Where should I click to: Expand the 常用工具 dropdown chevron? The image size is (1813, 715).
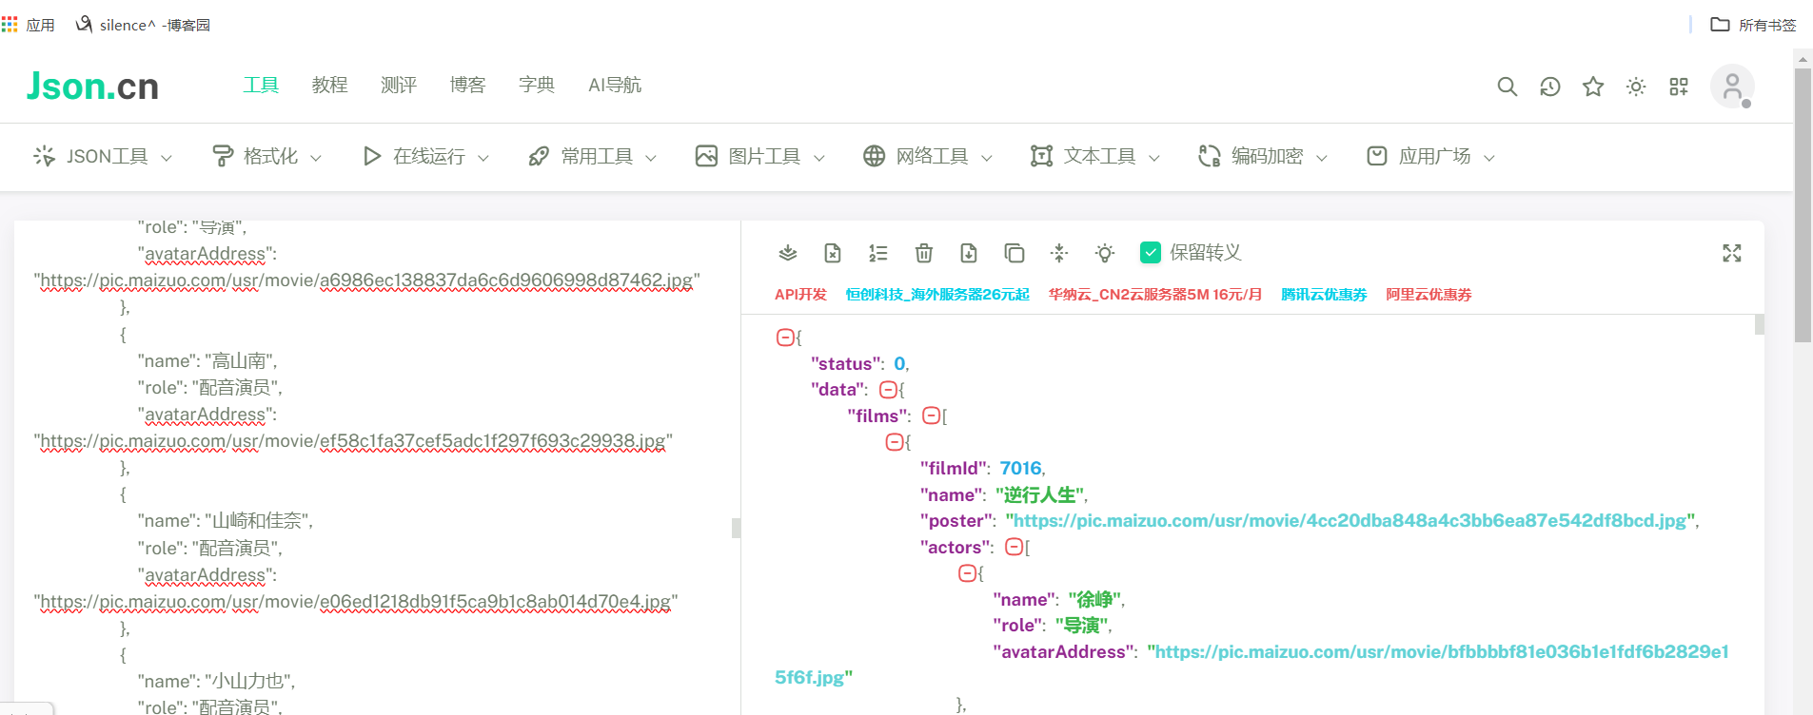[x=651, y=158]
